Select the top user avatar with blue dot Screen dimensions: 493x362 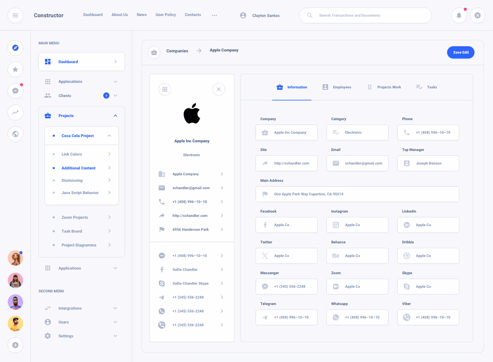15,258
